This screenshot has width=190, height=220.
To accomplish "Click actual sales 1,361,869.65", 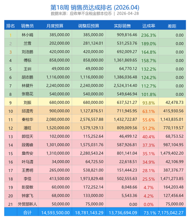I will 125,60.
